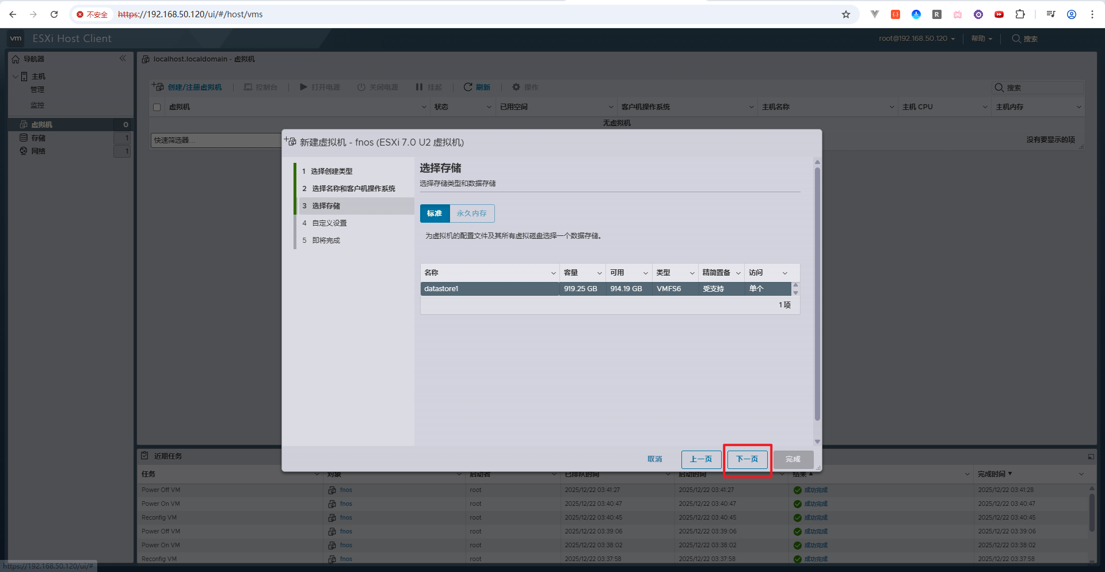The height and width of the screenshot is (572, 1105).
Task: Click Next page button in wizard
Action: point(747,459)
